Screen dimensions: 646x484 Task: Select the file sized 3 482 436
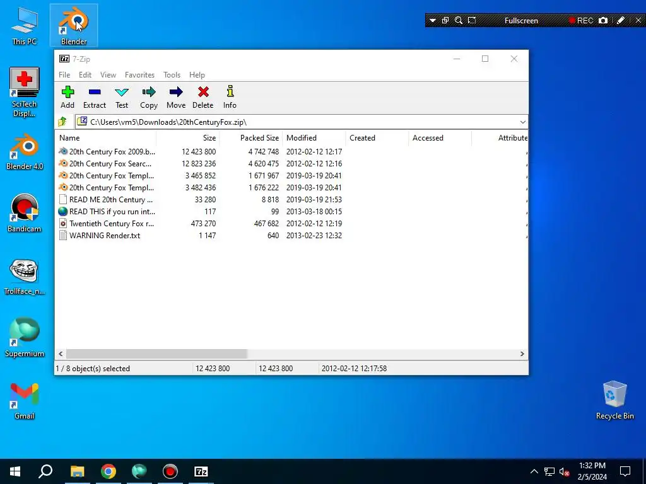107,187
